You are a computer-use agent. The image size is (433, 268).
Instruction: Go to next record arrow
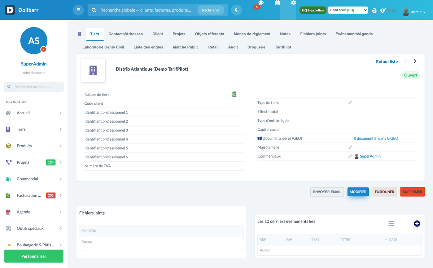tap(415, 61)
